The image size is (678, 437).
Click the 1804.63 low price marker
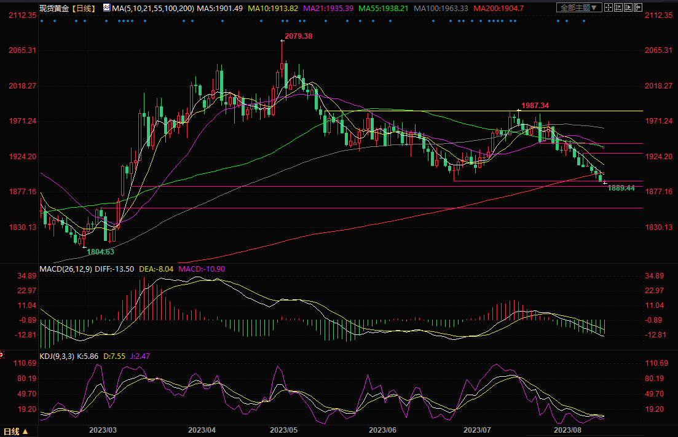(x=100, y=251)
